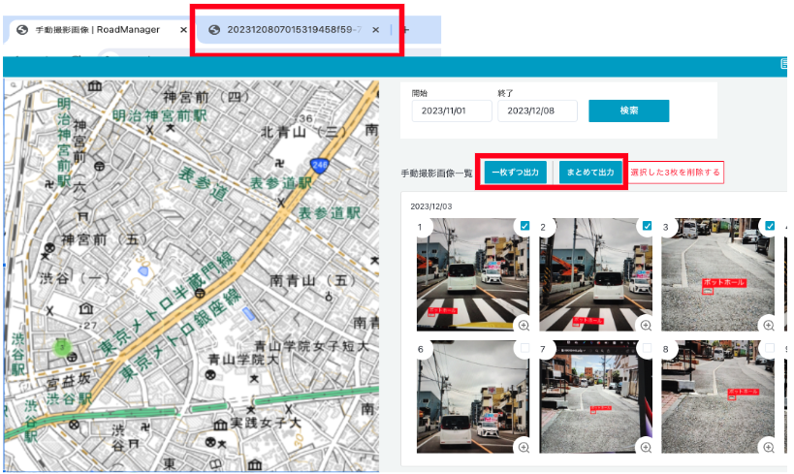Click the まとめて出力 batch export button

pyautogui.click(x=590, y=173)
